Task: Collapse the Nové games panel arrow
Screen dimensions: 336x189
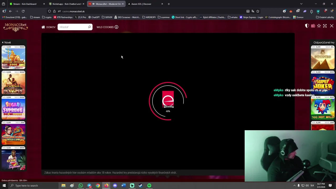Action: tap(3, 42)
